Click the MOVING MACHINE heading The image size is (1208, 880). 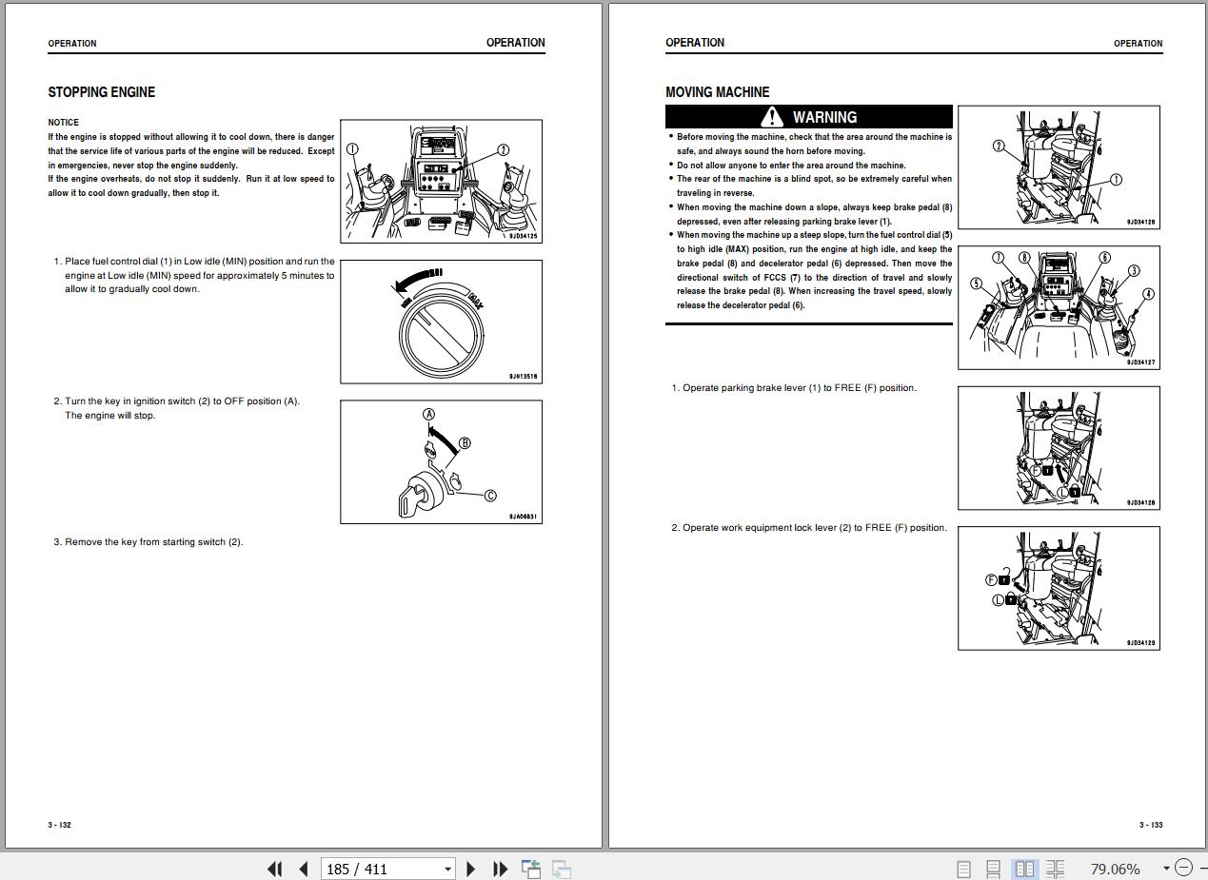coord(718,92)
